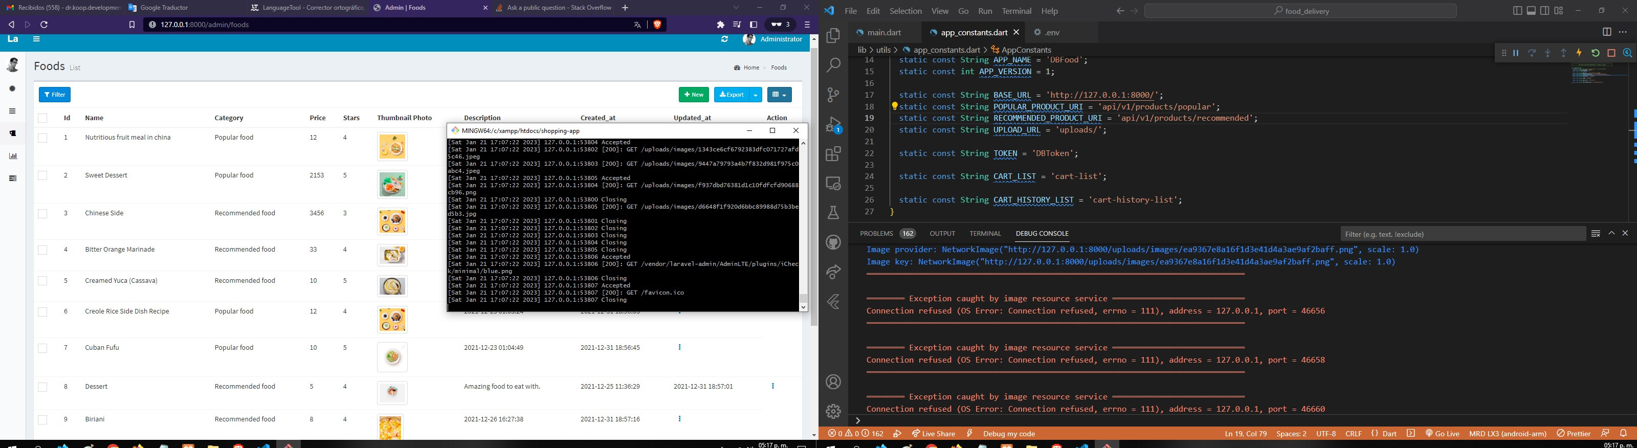Restart the debug session

[1595, 53]
